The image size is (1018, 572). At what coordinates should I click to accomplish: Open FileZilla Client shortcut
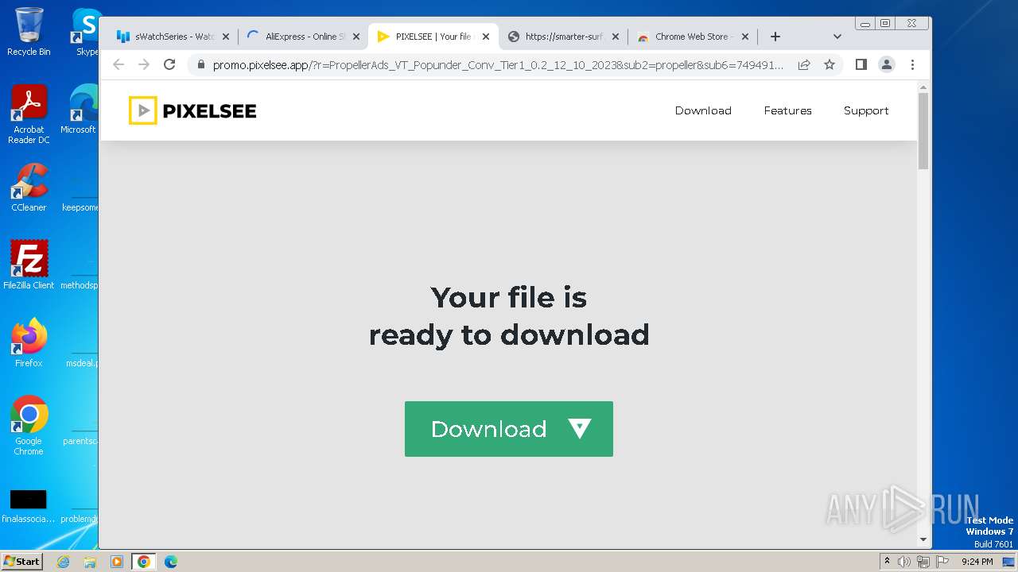(29, 265)
